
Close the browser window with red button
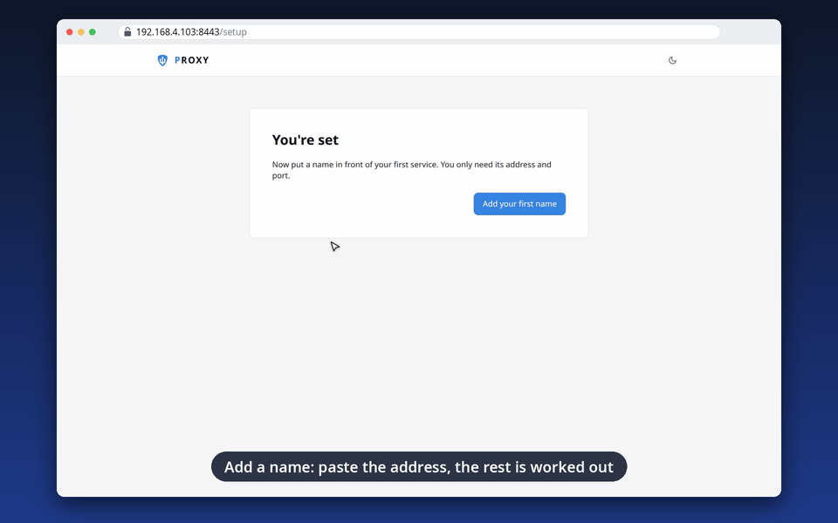[x=70, y=32]
